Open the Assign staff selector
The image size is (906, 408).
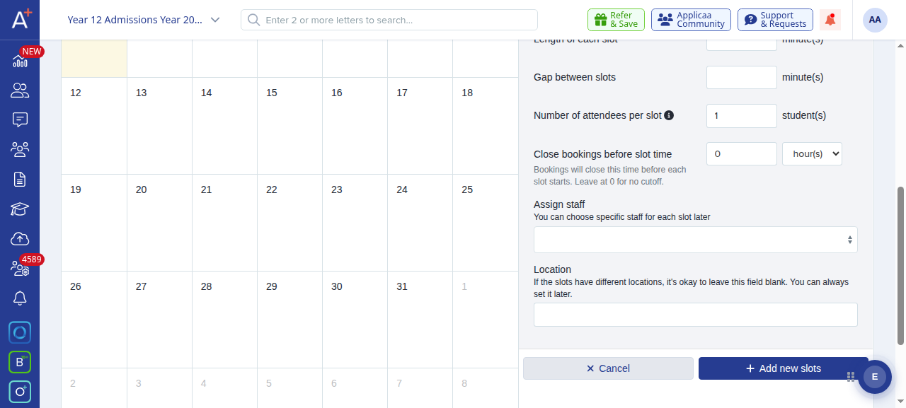695,240
